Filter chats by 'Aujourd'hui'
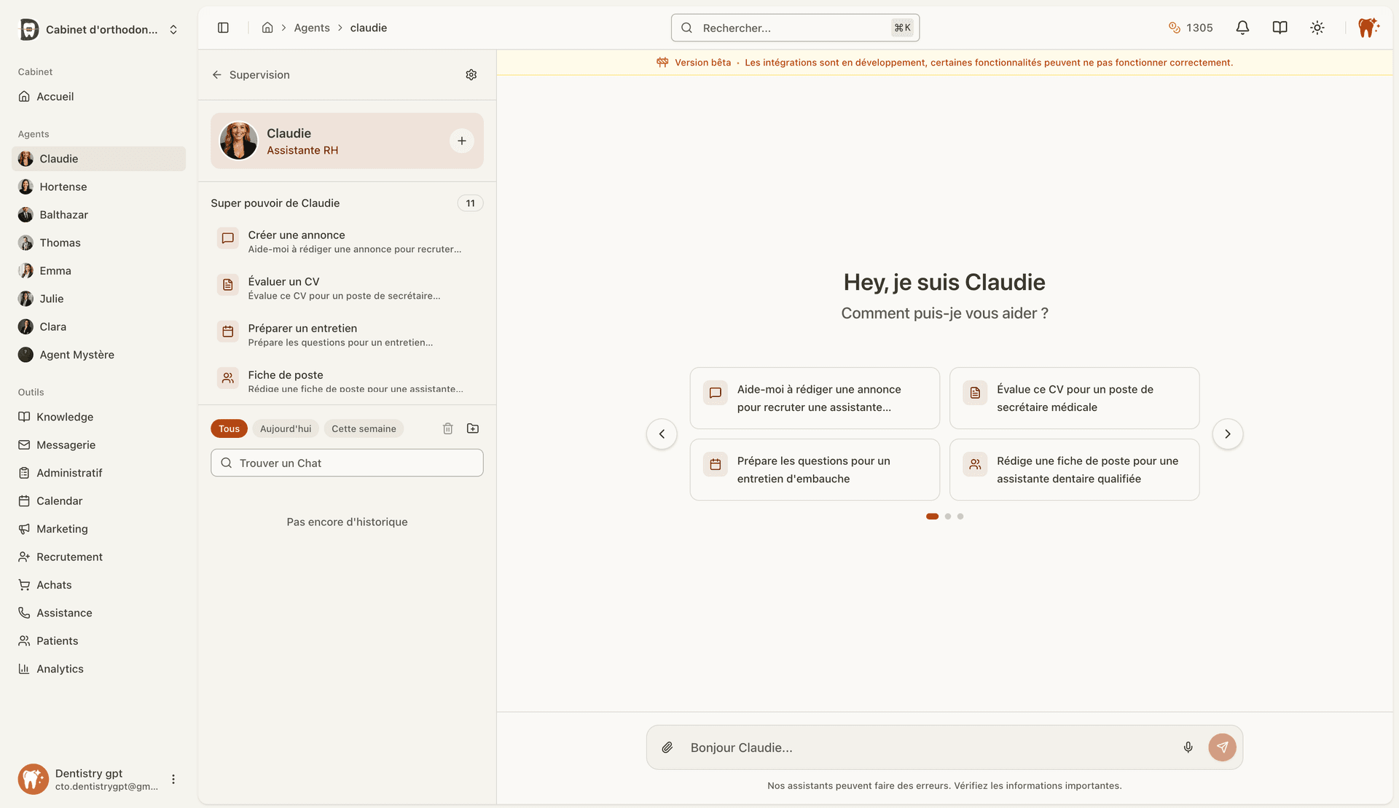Image resolution: width=1399 pixels, height=808 pixels. coord(286,428)
